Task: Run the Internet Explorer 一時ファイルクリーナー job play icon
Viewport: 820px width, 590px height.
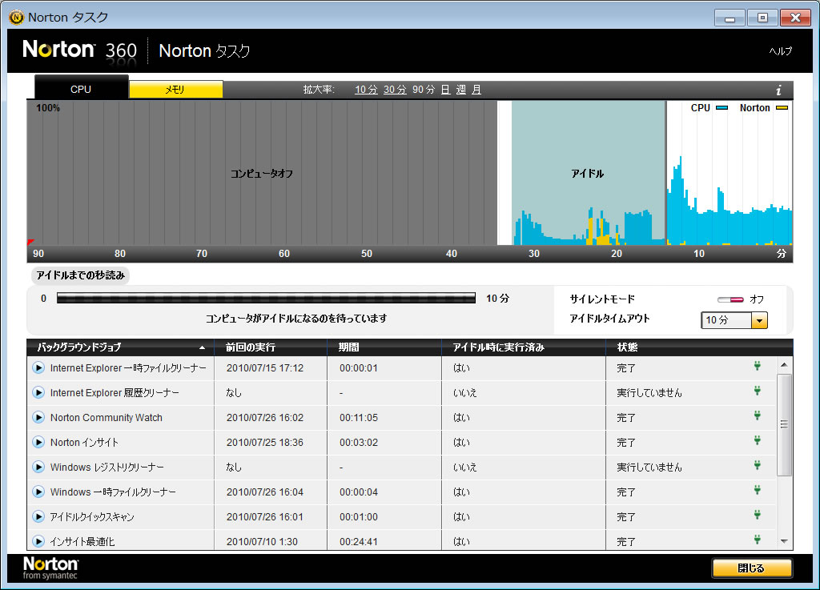Action: 38,368
